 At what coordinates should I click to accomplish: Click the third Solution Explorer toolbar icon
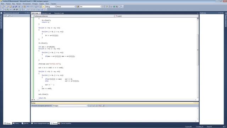coord(12,16)
